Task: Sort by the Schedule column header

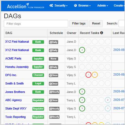Action: [56, 33]
